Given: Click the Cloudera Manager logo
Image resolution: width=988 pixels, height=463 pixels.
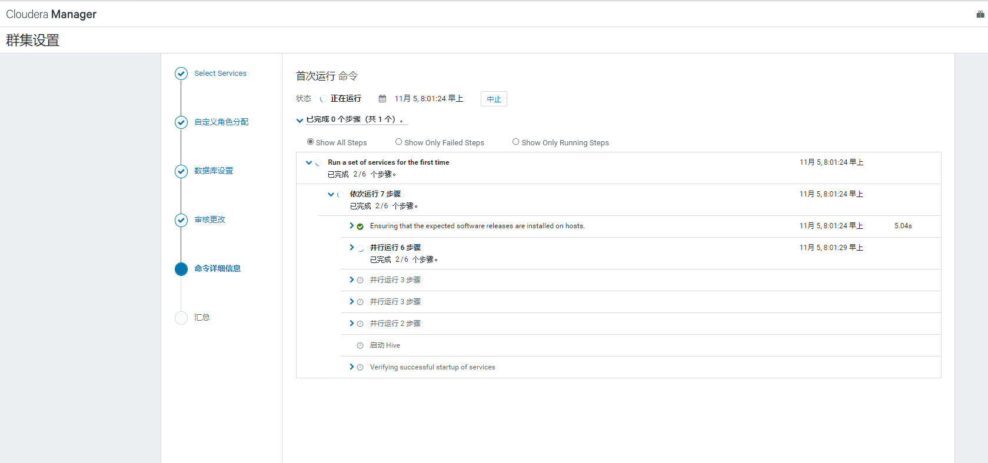Looking at the screenshot, I should coord(51,14).
